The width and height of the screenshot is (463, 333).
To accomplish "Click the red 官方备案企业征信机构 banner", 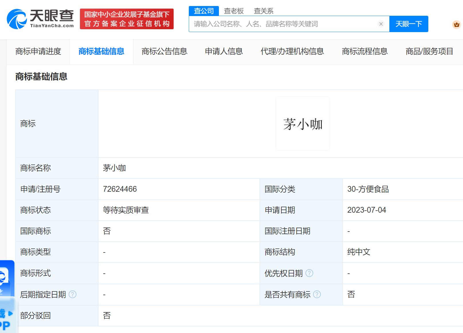I will 127,19.
